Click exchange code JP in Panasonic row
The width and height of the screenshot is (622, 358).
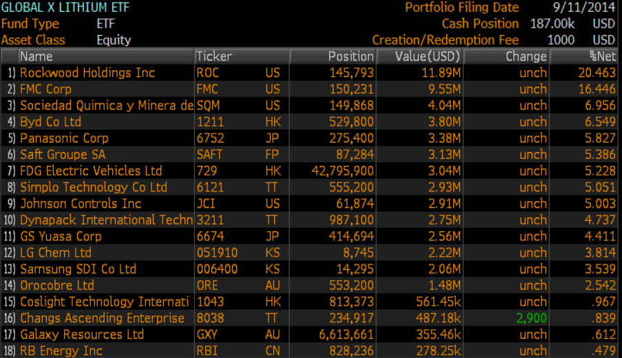(x=272, y=138)
